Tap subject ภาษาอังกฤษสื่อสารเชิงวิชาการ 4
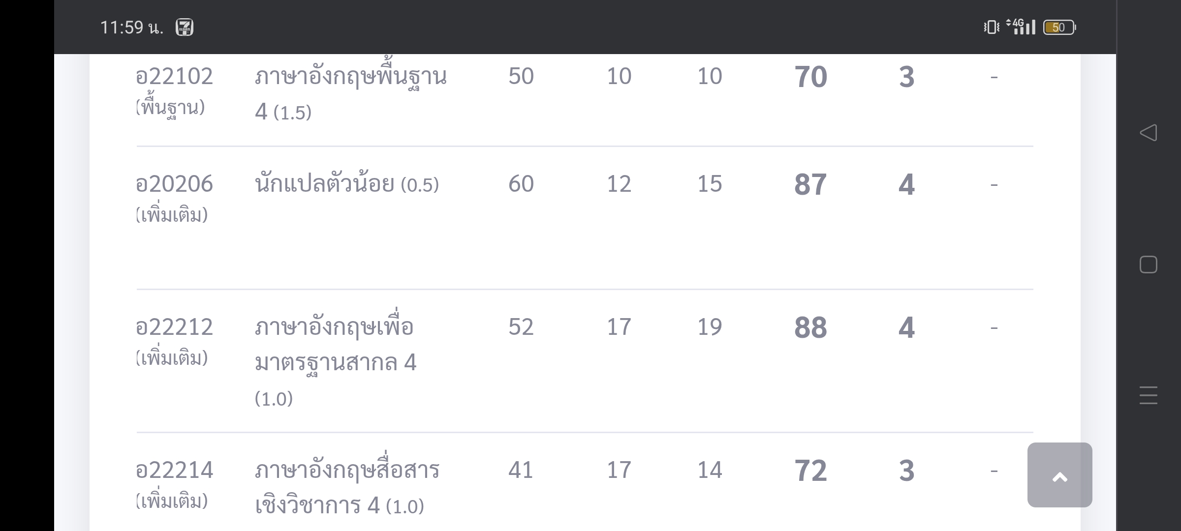Image resolution: width=1181 pixels, height=531 pixels. 347,487
